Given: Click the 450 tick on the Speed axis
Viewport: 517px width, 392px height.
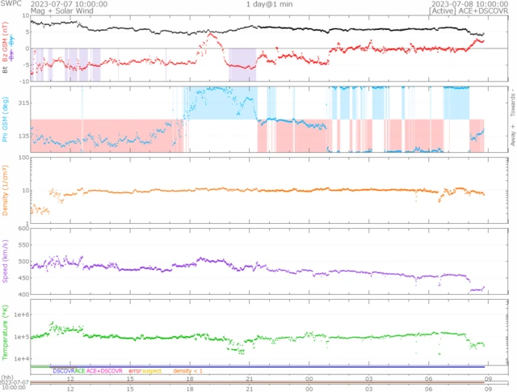Looking at the screenshot, I should click(x=23, y=278).
